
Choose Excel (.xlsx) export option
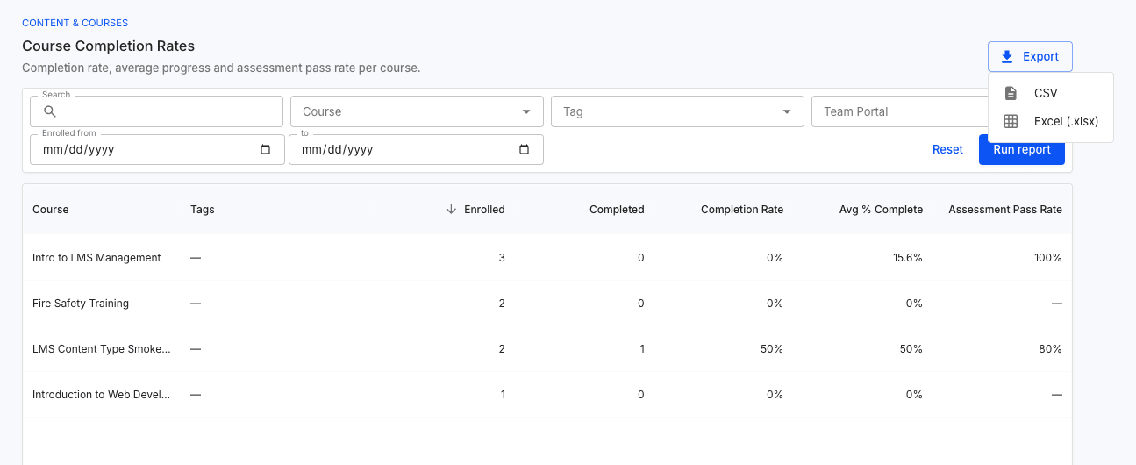[1050, 121]
